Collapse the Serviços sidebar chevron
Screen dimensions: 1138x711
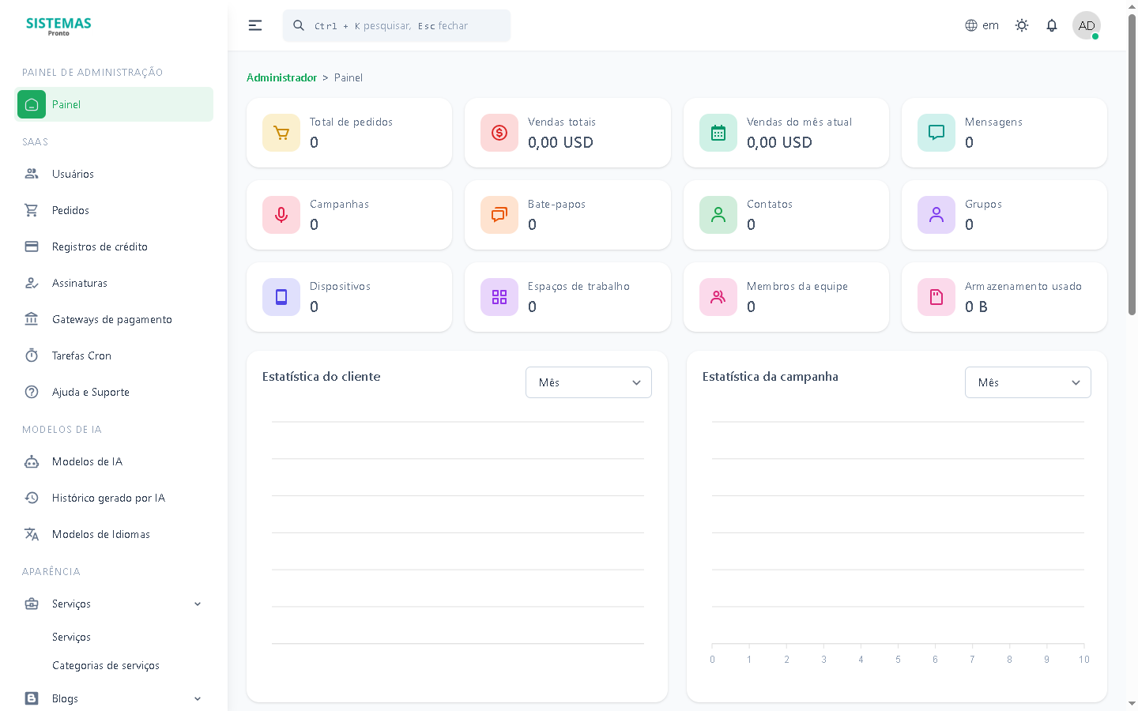[x=198, y=604]
